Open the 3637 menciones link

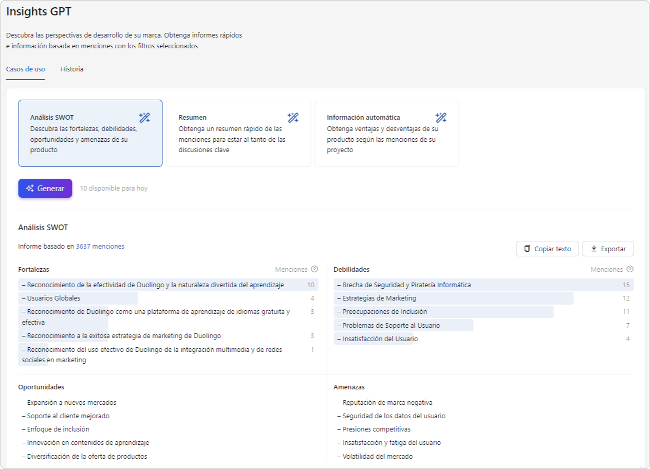click(100, 247)
